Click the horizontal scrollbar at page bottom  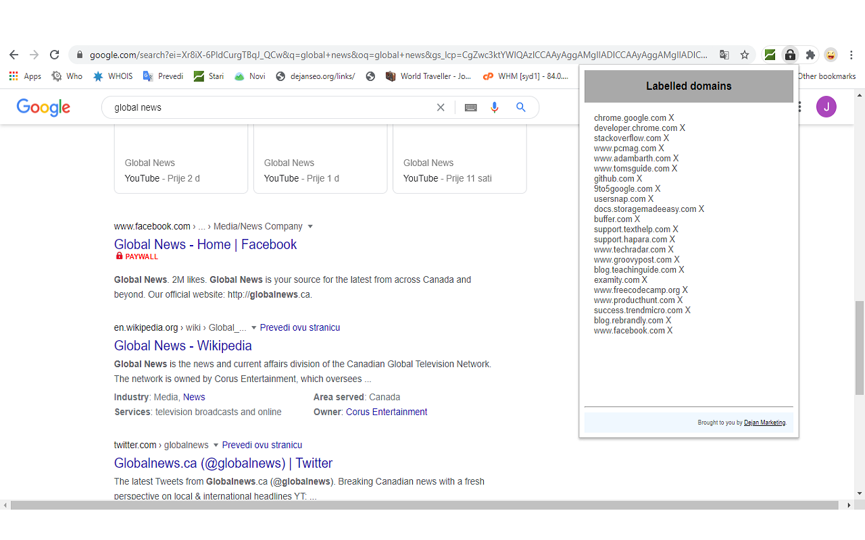424,505
